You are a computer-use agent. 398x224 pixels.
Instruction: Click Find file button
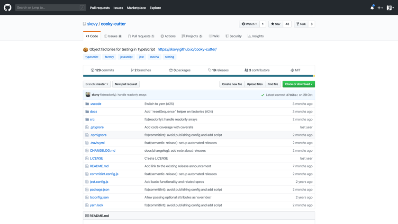[x=272, y=84]
